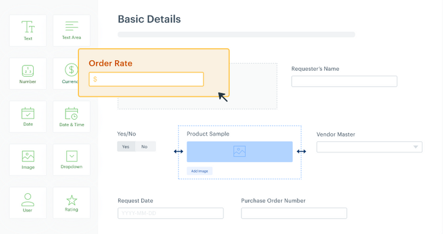Screen dimensions: 443x234
Task: Choose the Rating star field tile
Action: 71,203
